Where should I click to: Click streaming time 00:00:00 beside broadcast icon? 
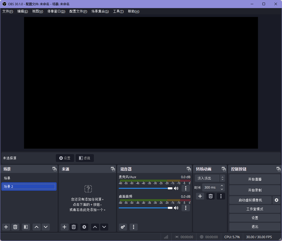(187, 237)
